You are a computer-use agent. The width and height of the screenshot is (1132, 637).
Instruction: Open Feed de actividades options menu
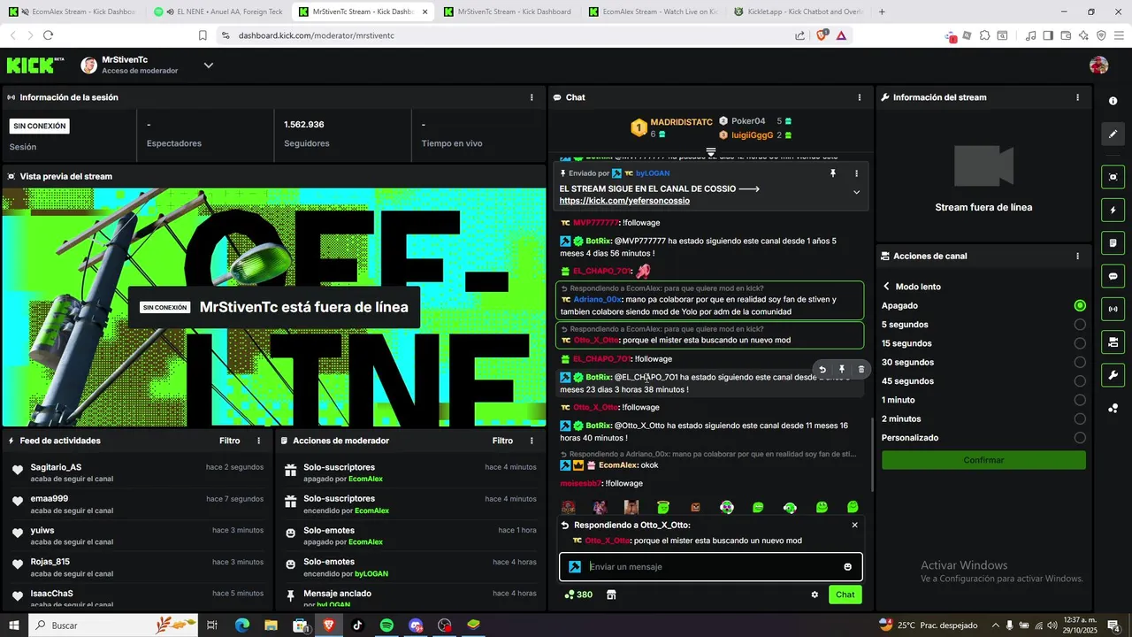[259, 441]
